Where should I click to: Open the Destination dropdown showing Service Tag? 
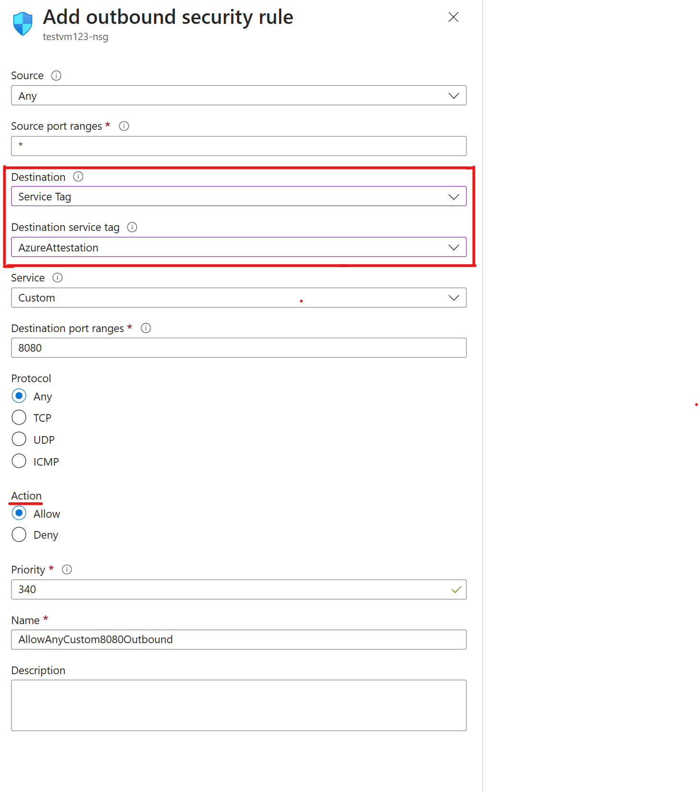click(x=239, y=197)
